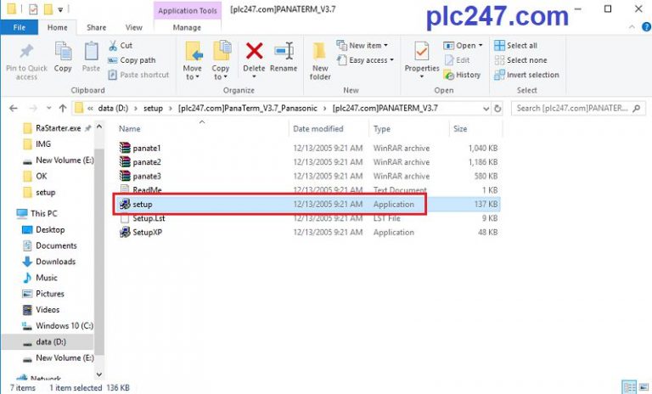This screenshot has width=652, height=394.
Task: Switch to the View ribbon tab
Action: [x=134, y=27]
